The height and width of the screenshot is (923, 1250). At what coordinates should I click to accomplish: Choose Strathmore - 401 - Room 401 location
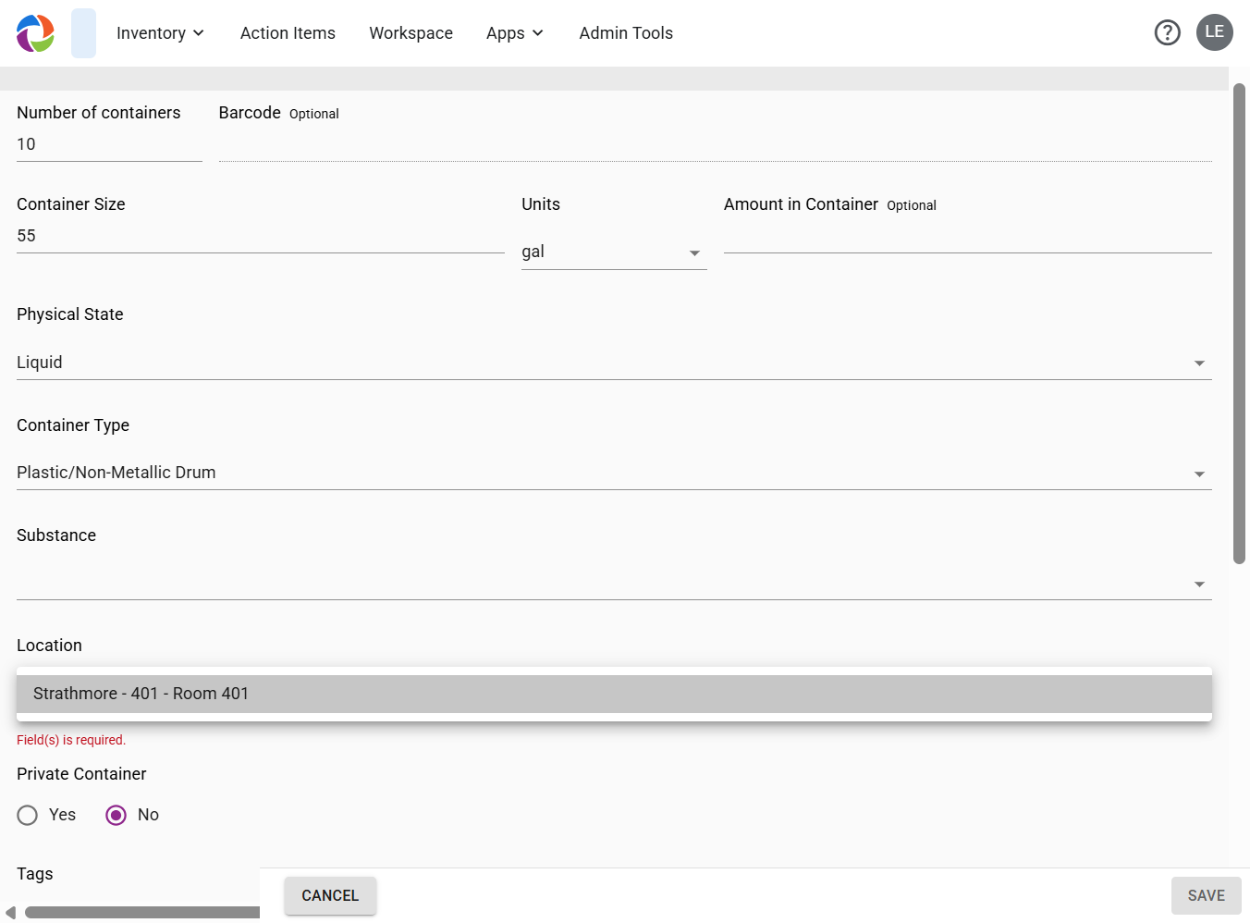point(614,694)
